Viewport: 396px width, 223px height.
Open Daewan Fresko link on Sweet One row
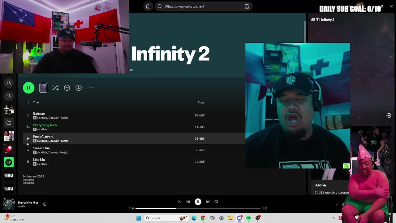(58, 153)
